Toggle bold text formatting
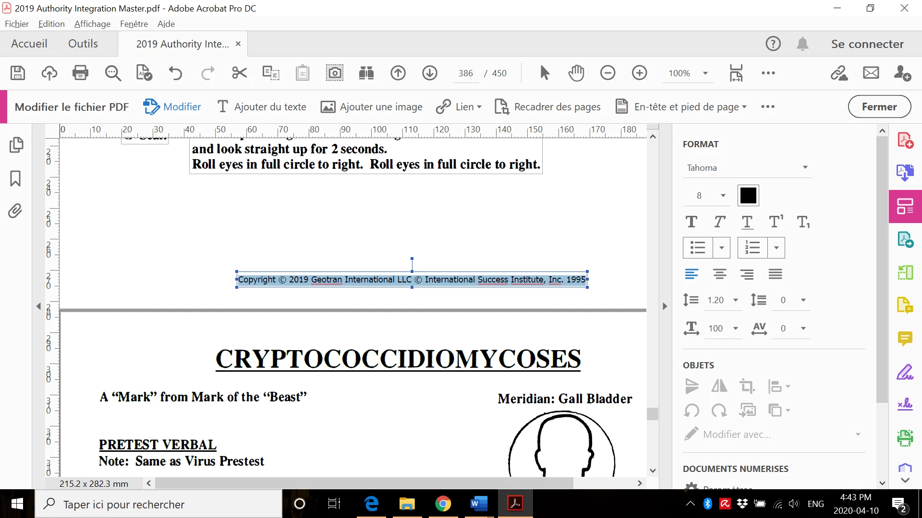Image resolution: width=922 pixels, height=518 pixels. tap(691, 222)
